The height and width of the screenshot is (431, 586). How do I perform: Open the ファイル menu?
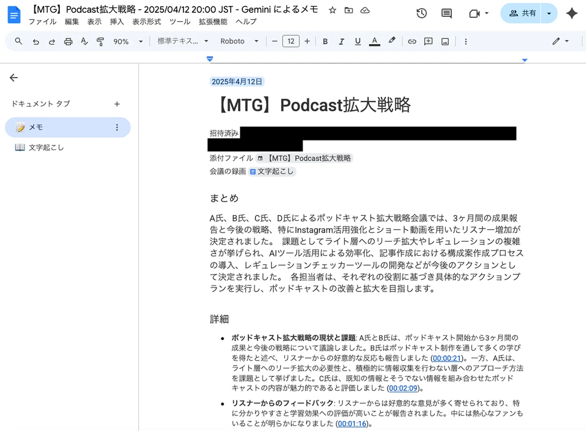(42, 22)
